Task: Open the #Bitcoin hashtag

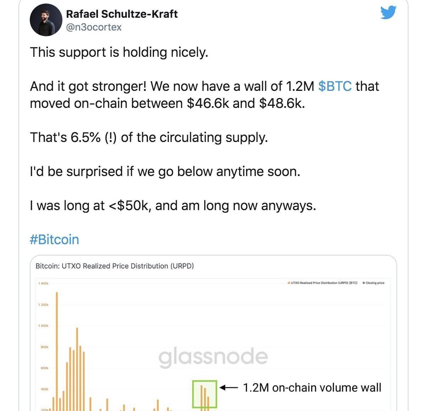Action: 54,240
